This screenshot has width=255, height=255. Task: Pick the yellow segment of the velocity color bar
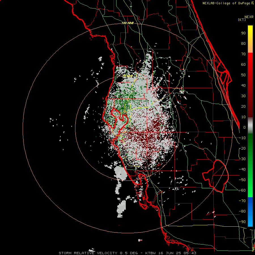point(250,39)
